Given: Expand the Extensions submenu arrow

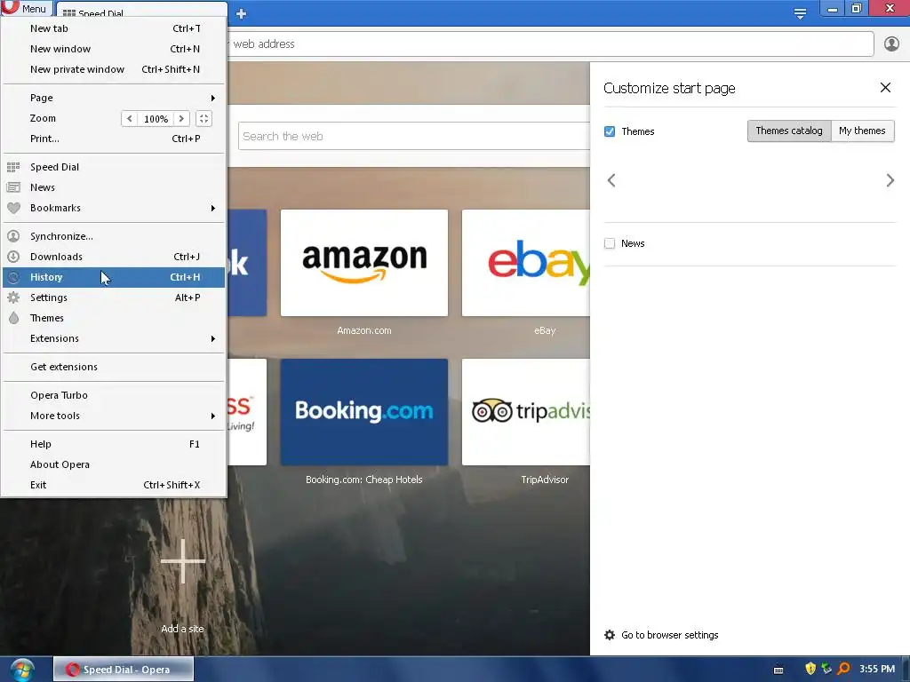Looking at the screenshot, I should tap(213, 338).
